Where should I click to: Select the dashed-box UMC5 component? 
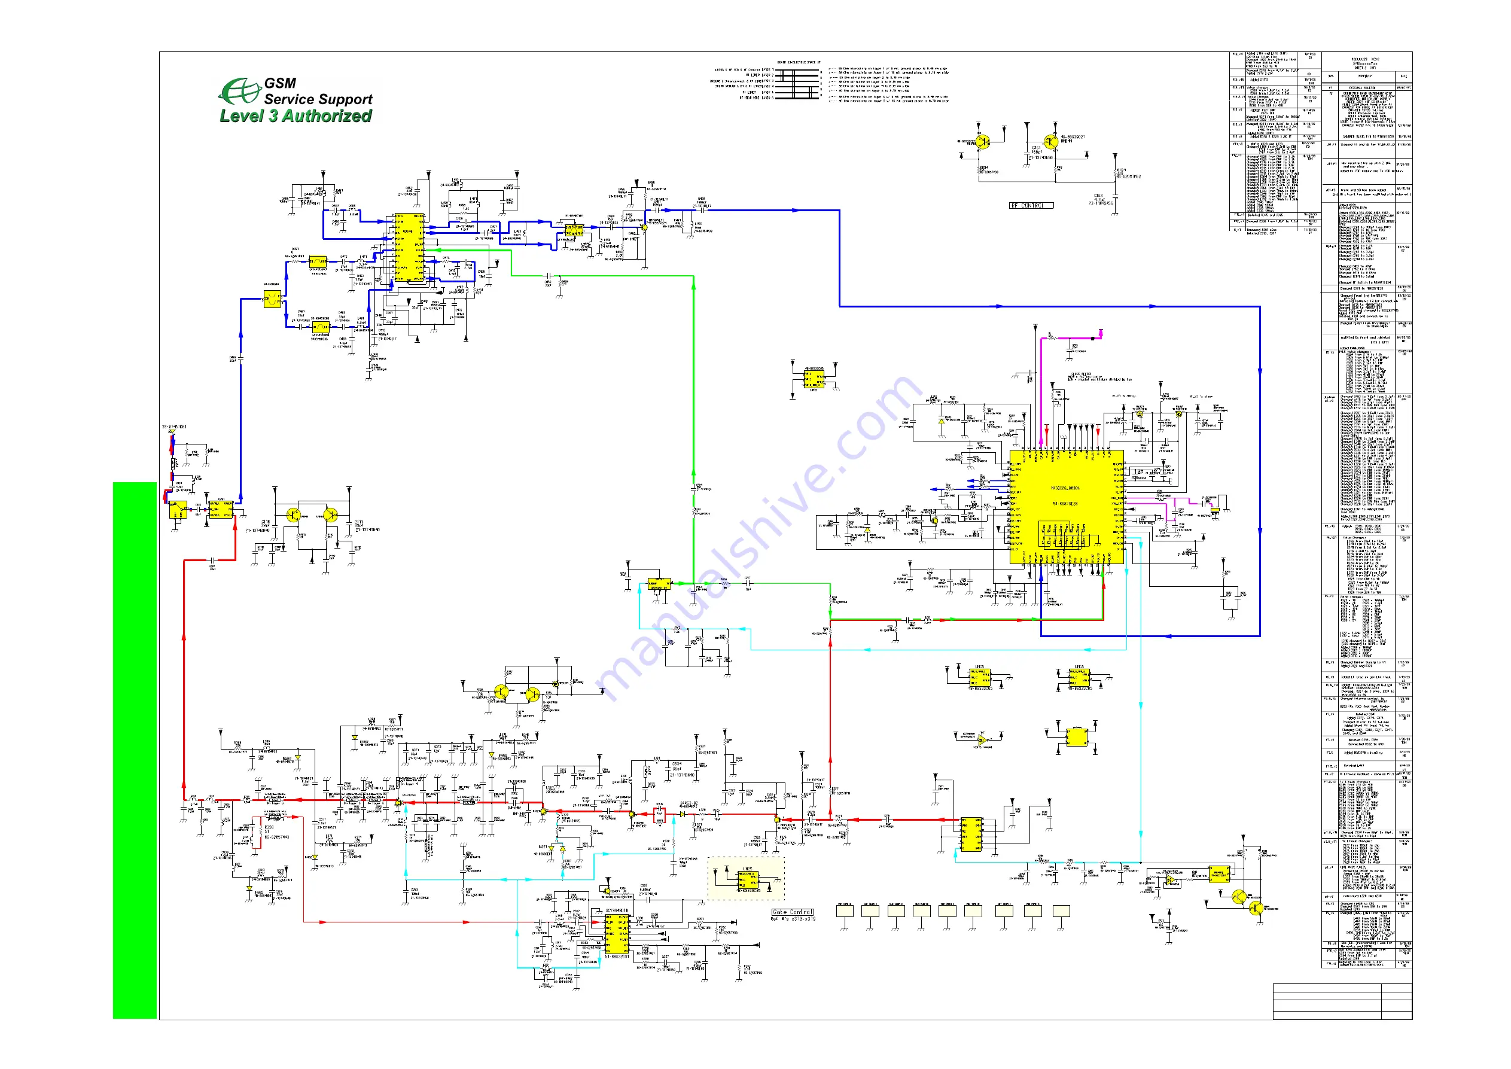(x=747, y=879)
